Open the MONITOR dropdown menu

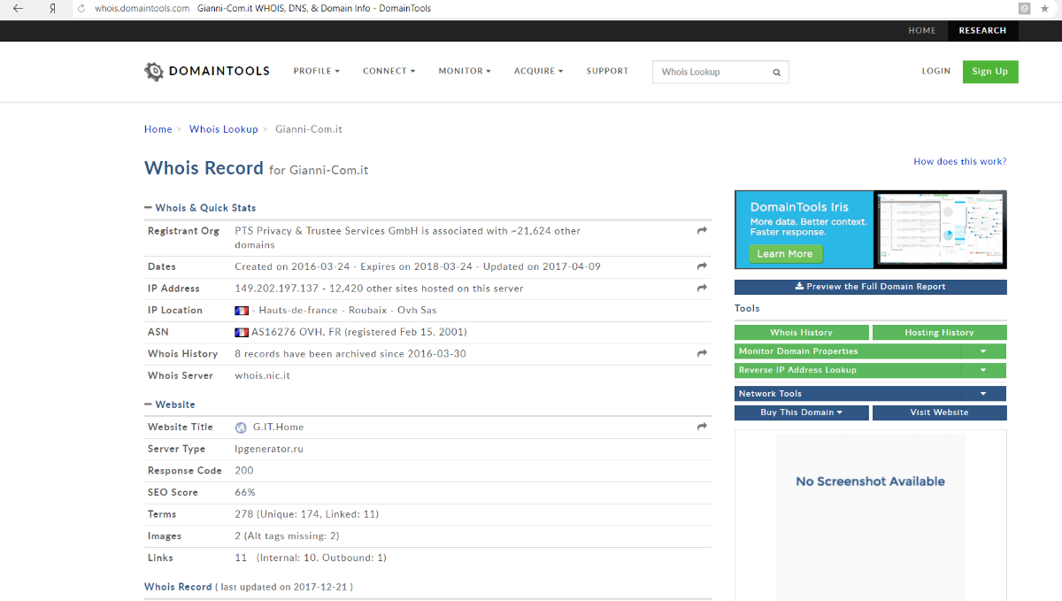465,71
